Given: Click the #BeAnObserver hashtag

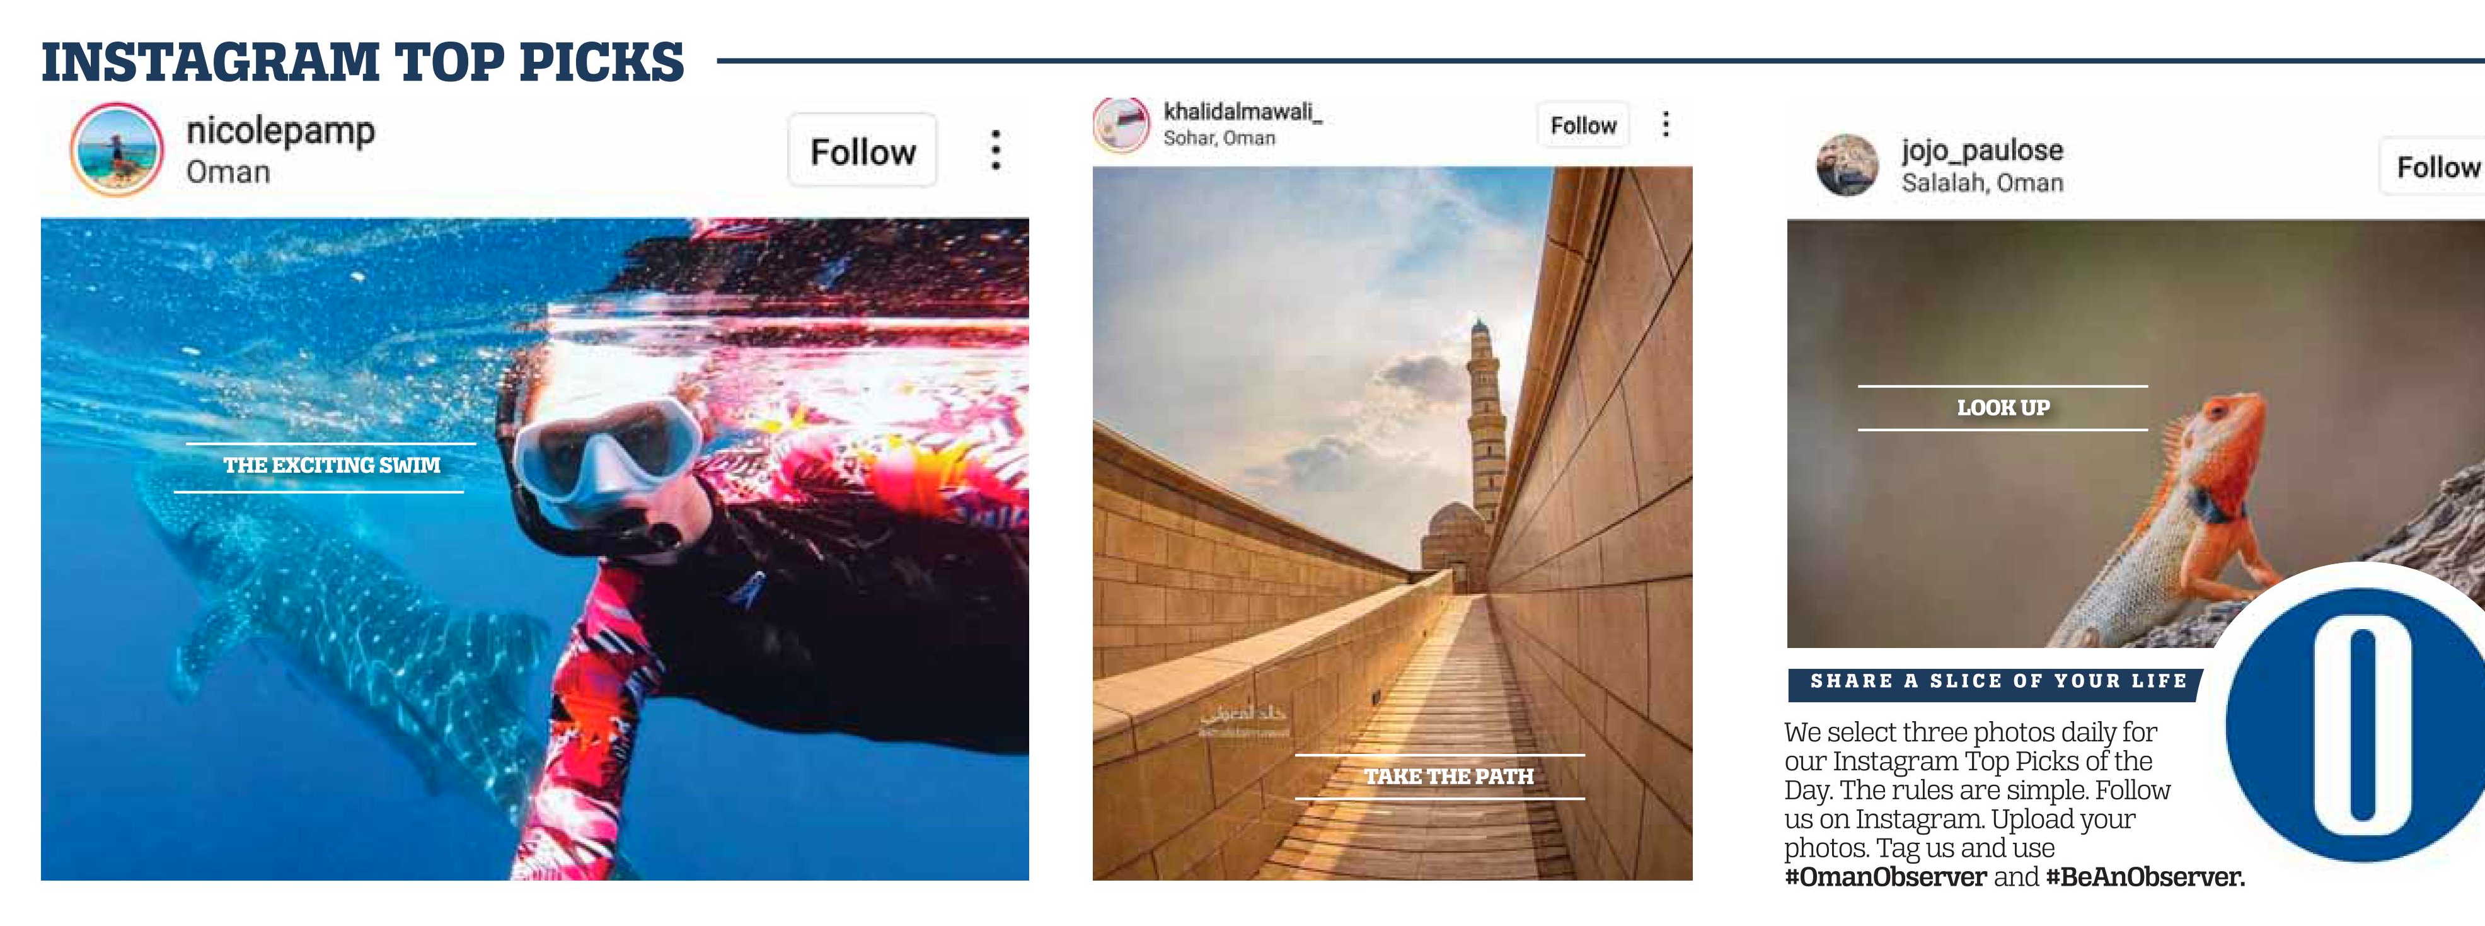Looking at the screenshot, I should (x=2145, y=877).
